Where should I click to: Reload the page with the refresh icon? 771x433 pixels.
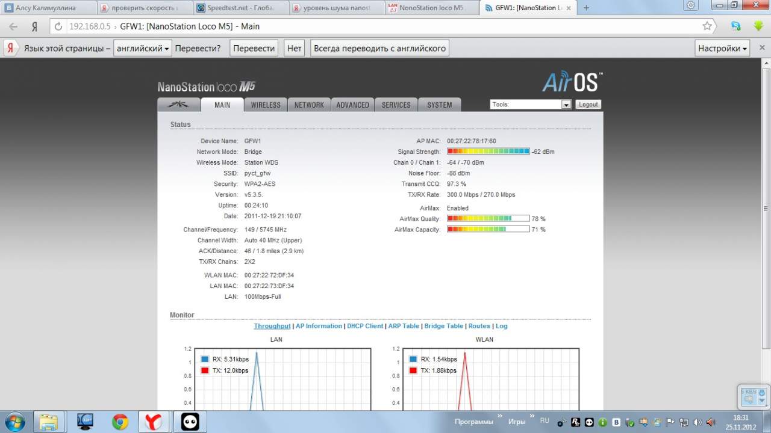(x=58, y=26)
